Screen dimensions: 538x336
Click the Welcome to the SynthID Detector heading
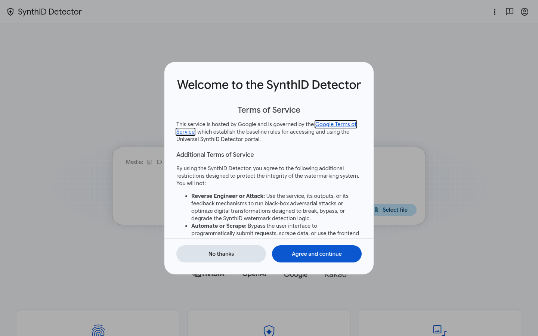(x=269, y=85)
